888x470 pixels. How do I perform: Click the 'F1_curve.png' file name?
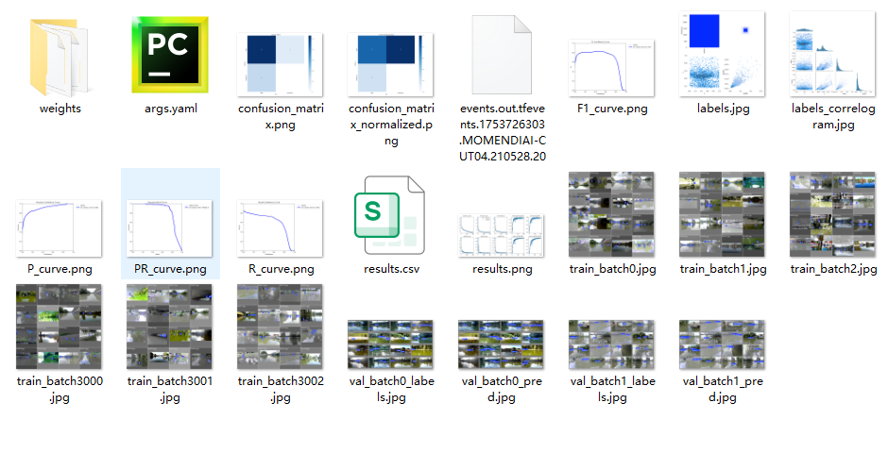click(612, 109)
